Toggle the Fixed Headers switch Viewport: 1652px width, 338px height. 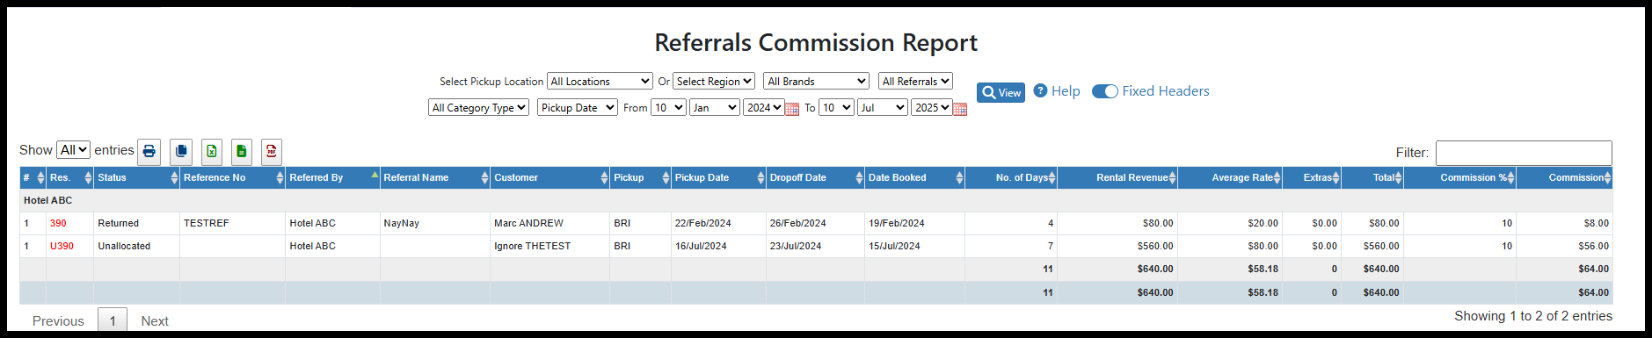click(x=1104, y=91)
